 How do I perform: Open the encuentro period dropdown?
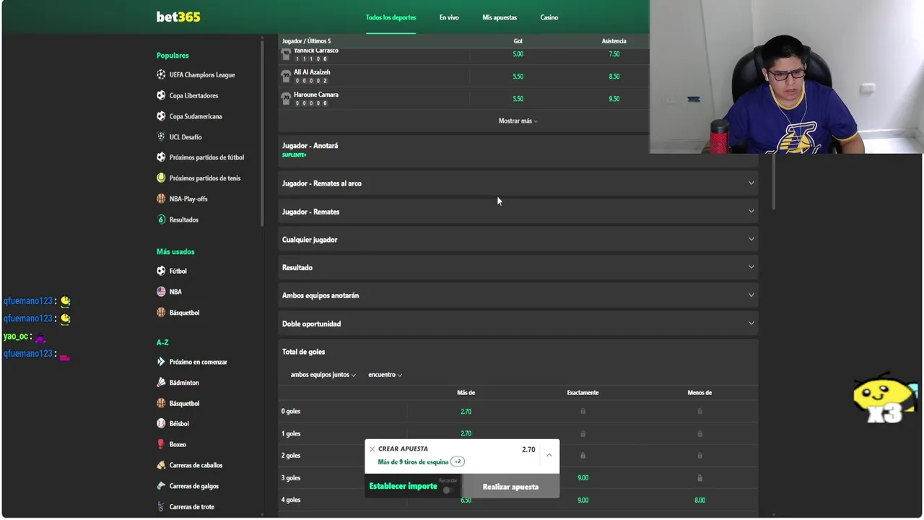click(x=385, y=375)
